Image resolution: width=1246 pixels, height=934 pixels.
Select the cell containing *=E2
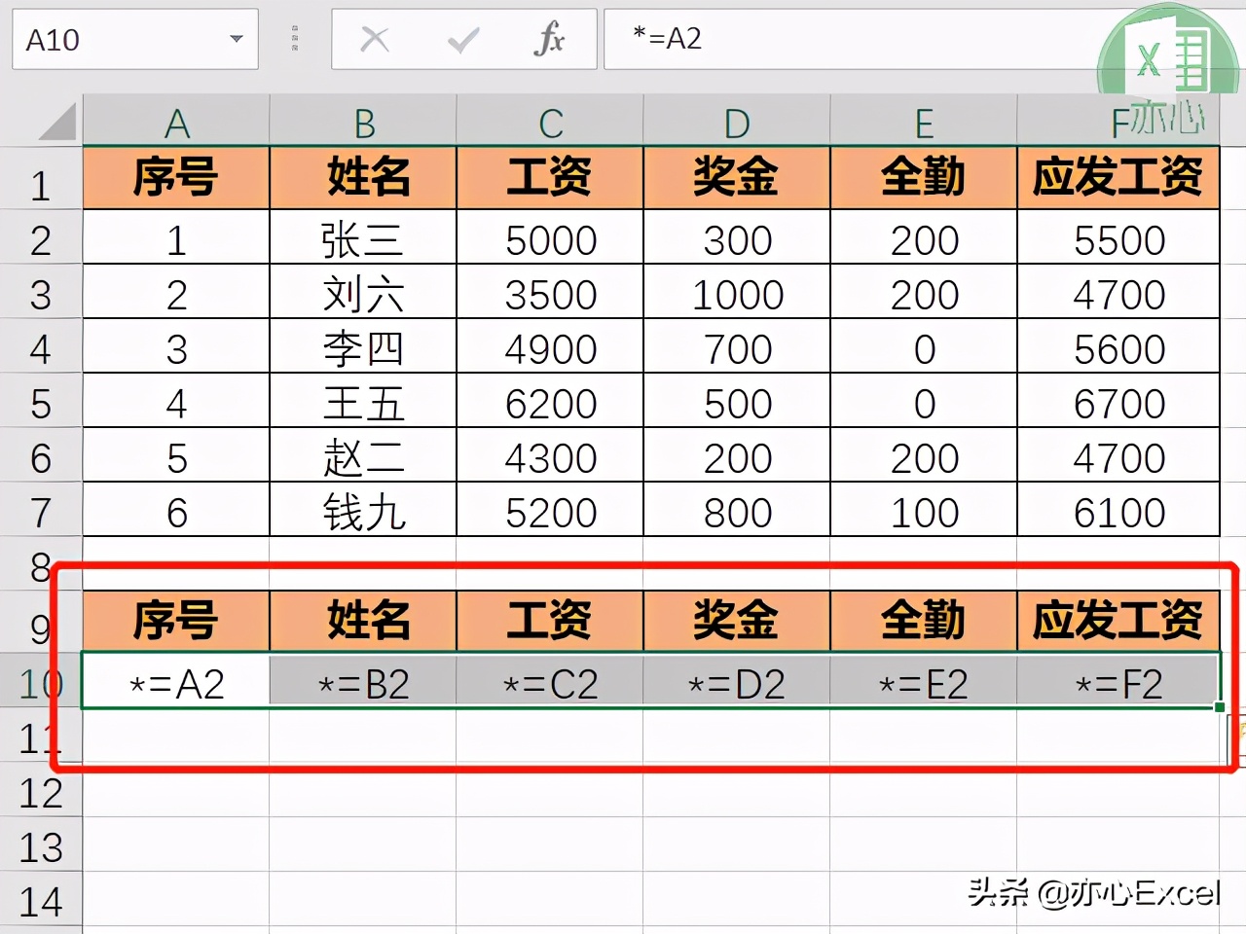[x=923, y=682]
